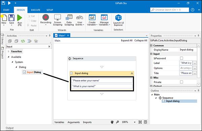This screenshot has width=202, height=131.
Task: Select Input dialog in the Outline tree
Action: point(179,101)
